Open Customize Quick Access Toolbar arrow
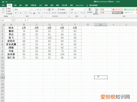The height and width of the screenshot is (102, 137). click(14, 2)
